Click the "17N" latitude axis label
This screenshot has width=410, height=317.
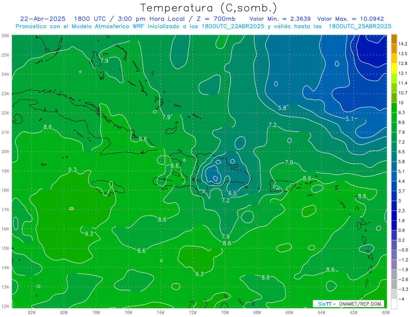tap(5, 210)
